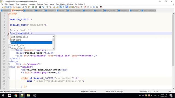The height and width of the screenshot is (98, 175).
Task: Collapse the header div fold at line 20
Action: click(x=9, y=67)
